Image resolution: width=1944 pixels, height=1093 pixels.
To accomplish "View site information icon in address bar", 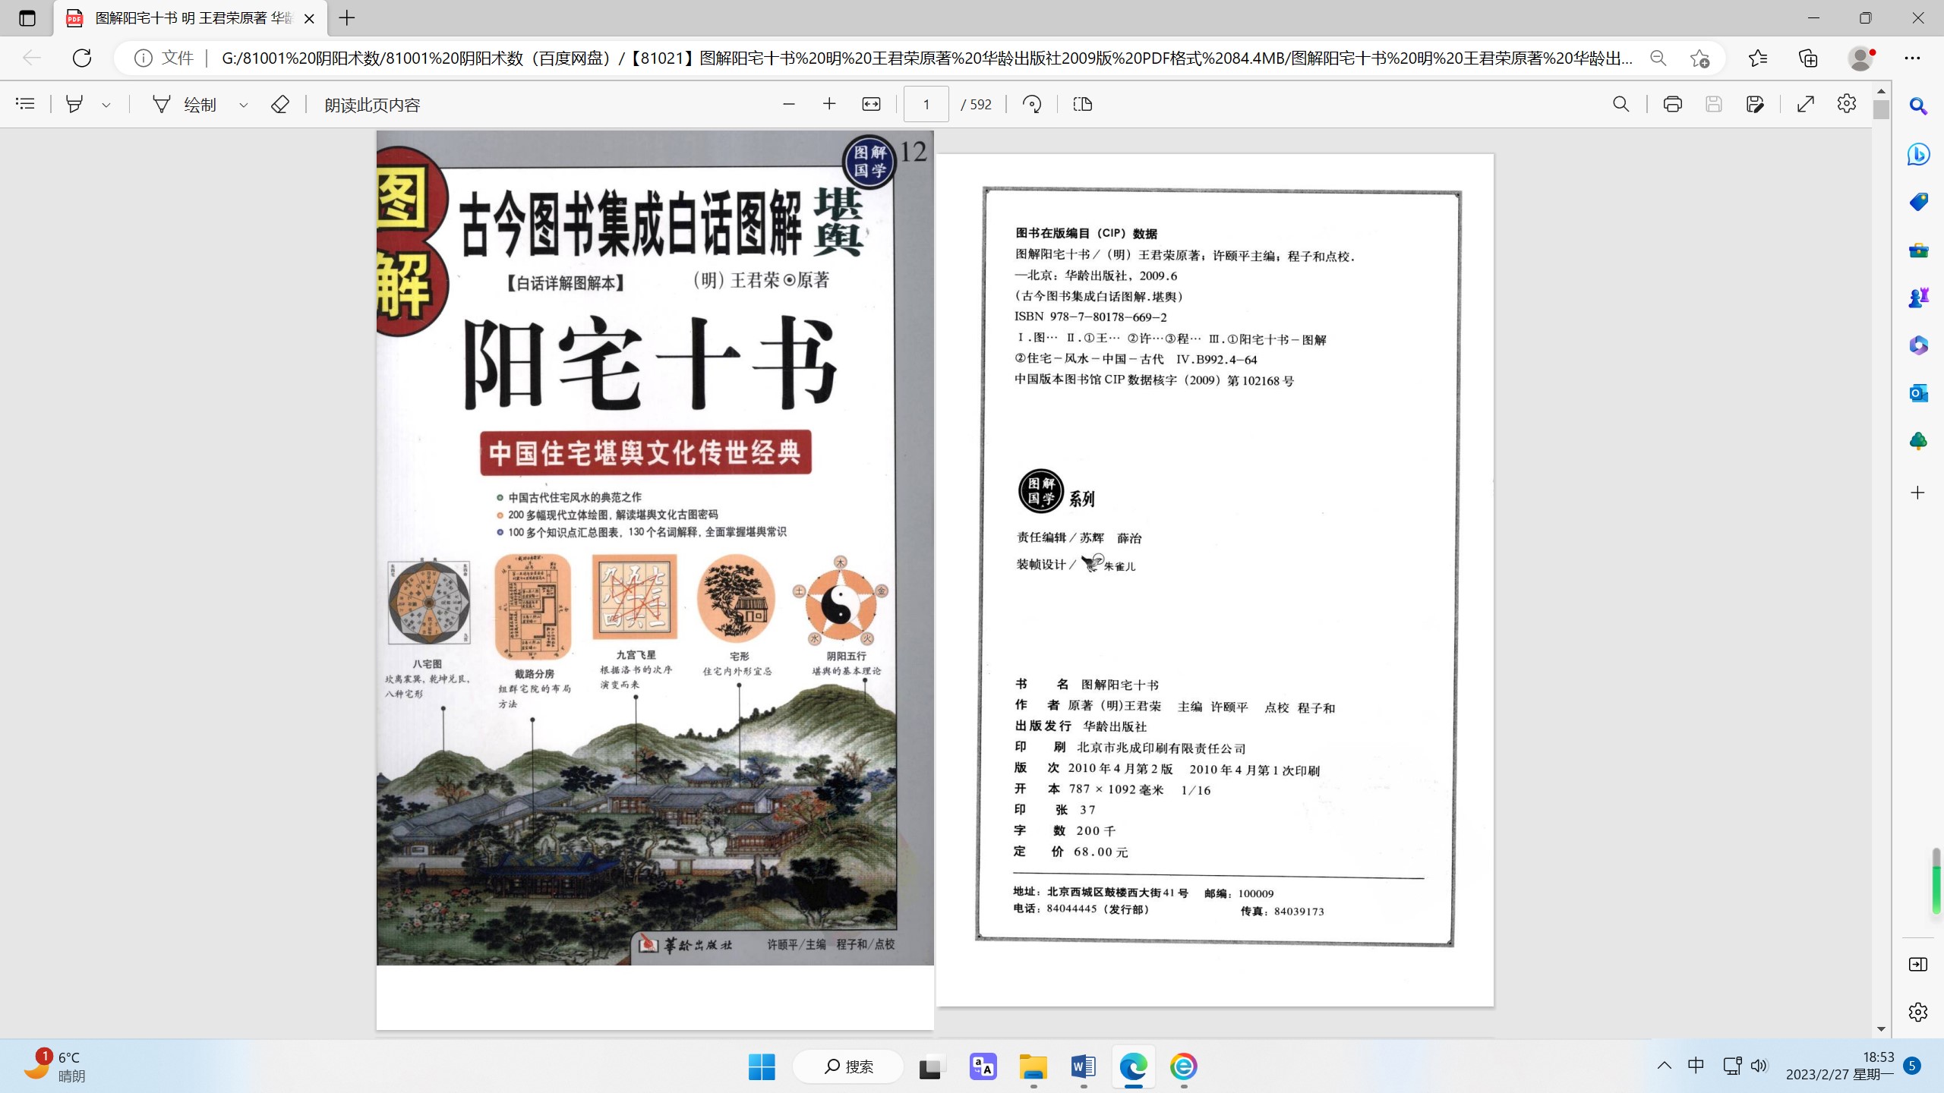I will coord(144,58).
